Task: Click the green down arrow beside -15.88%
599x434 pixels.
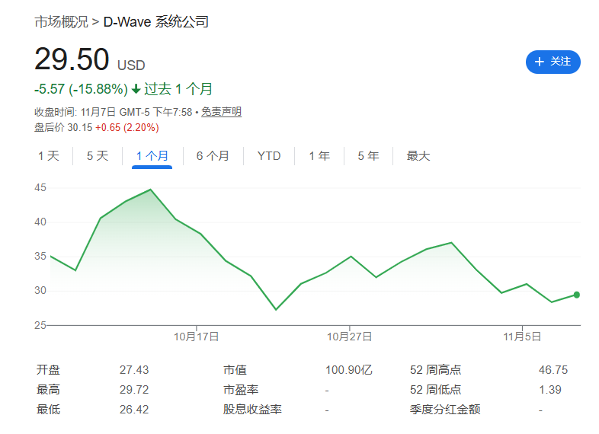Action: click(x=136, y=90)
